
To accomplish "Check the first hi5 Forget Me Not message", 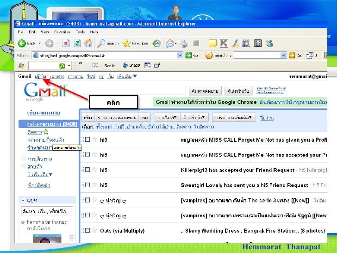I will [x=87, y=139].
